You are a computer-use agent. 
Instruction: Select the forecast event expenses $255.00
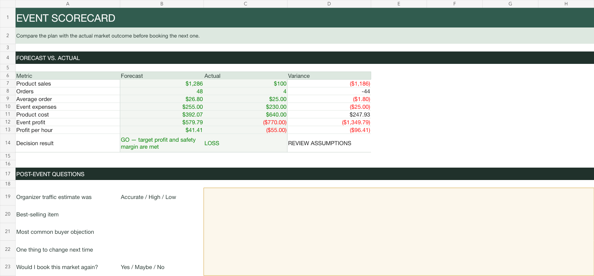pos(162,107)
